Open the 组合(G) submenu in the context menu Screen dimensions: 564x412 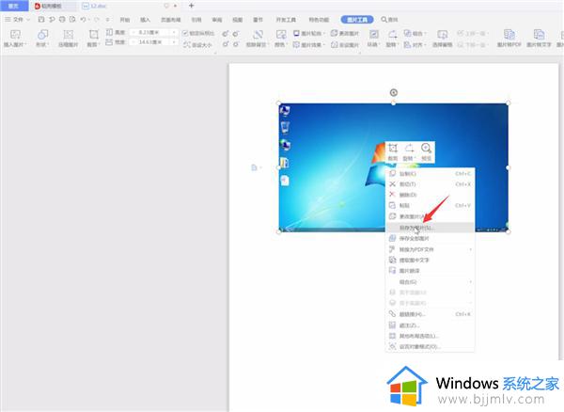(431, 282)
